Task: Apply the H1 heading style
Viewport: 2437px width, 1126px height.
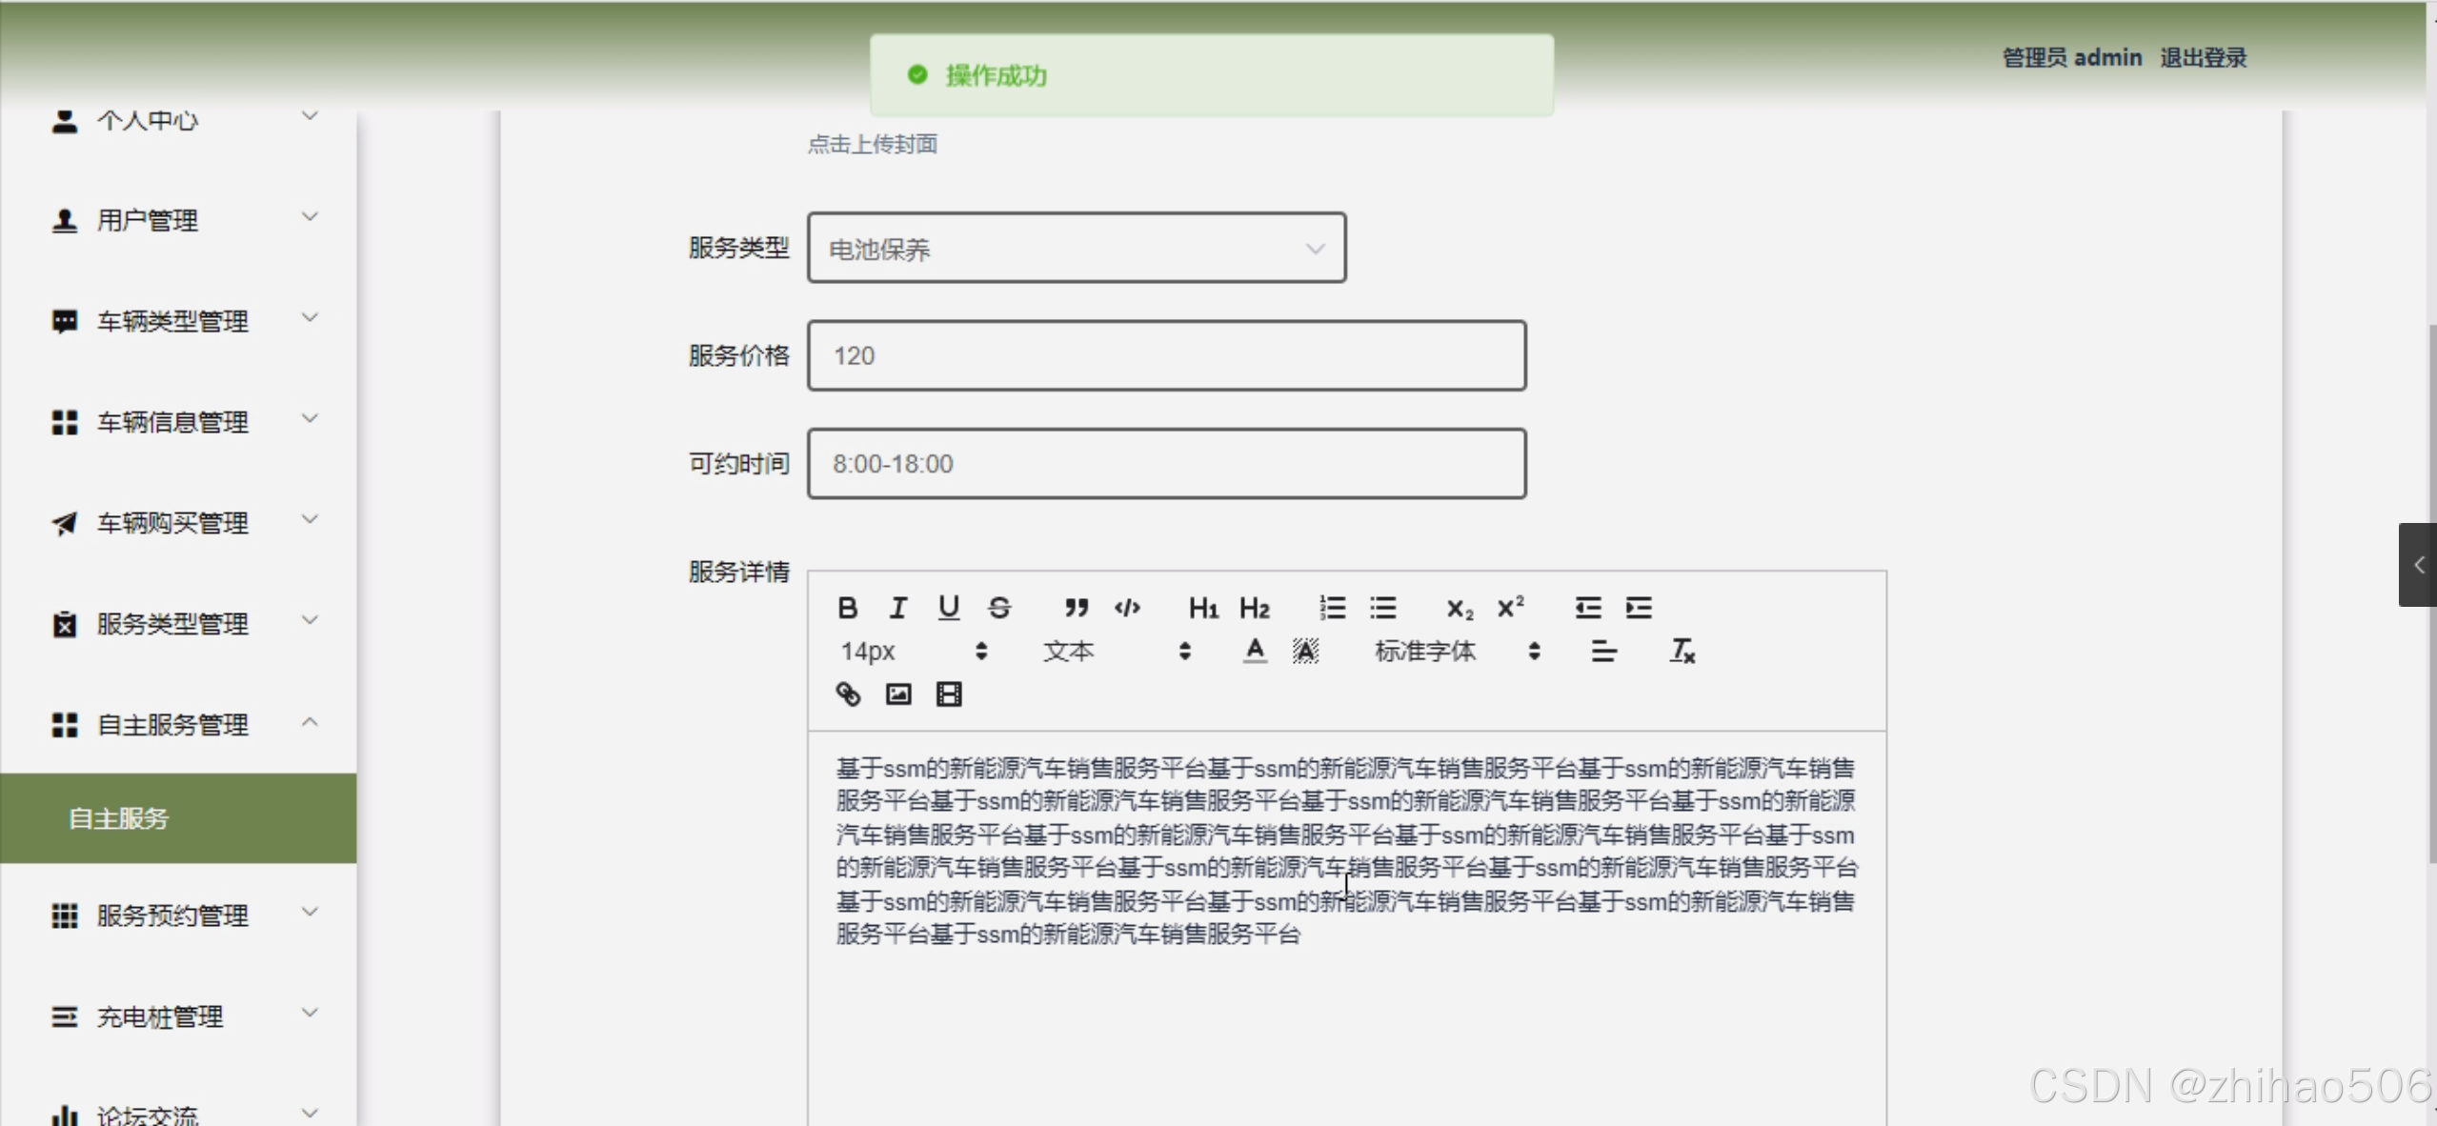Action: tap(1202, 608)
